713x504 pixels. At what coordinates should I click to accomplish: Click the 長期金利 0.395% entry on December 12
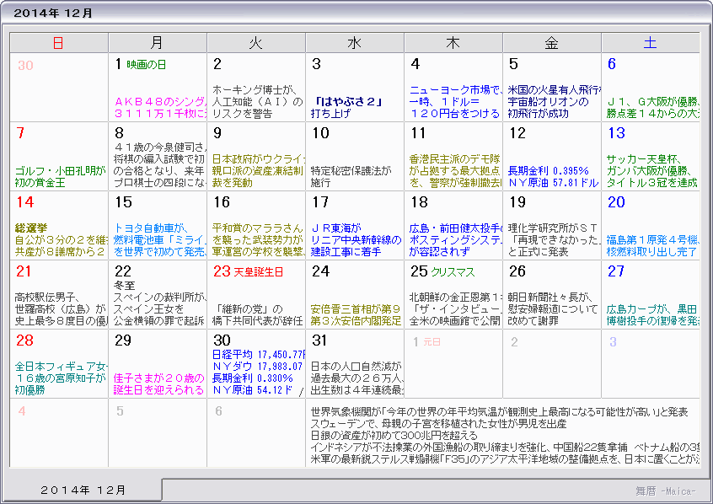point(549,170)
